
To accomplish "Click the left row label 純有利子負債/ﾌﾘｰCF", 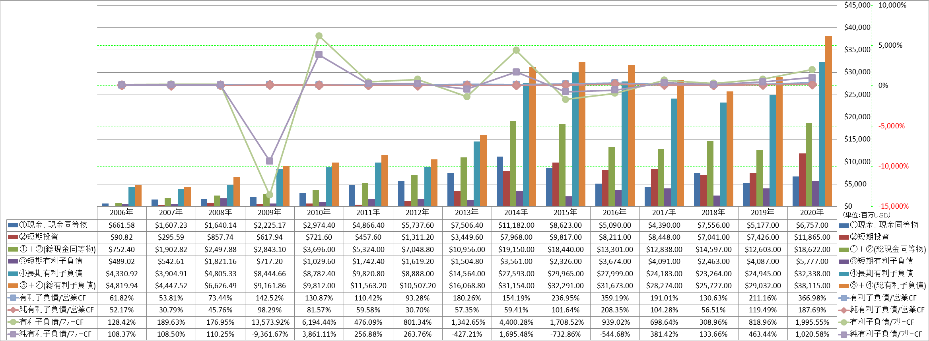I will (55, 334).
